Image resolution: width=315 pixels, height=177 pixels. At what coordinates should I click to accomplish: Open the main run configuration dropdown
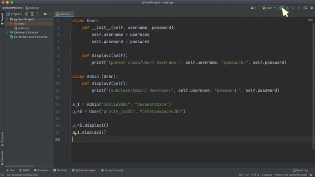tap(269, 8)
